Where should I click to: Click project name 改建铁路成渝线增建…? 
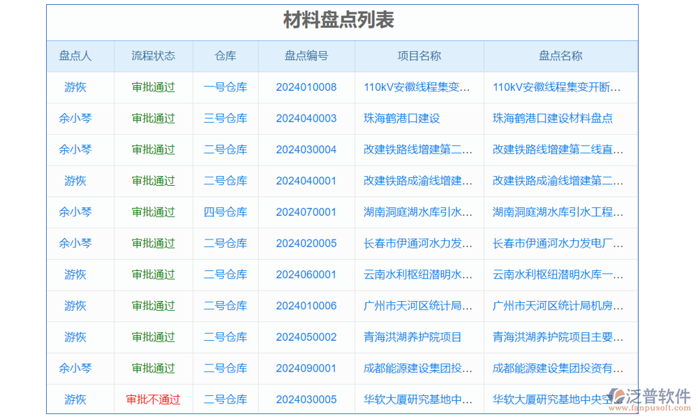(418, 181)
